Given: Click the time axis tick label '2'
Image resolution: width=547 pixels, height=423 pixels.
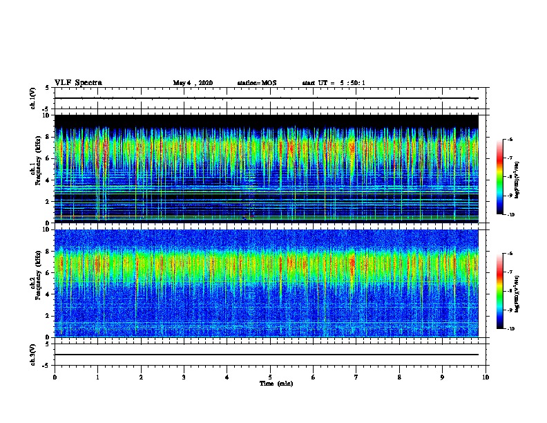Looking at the screenshot, I should 141,377.
